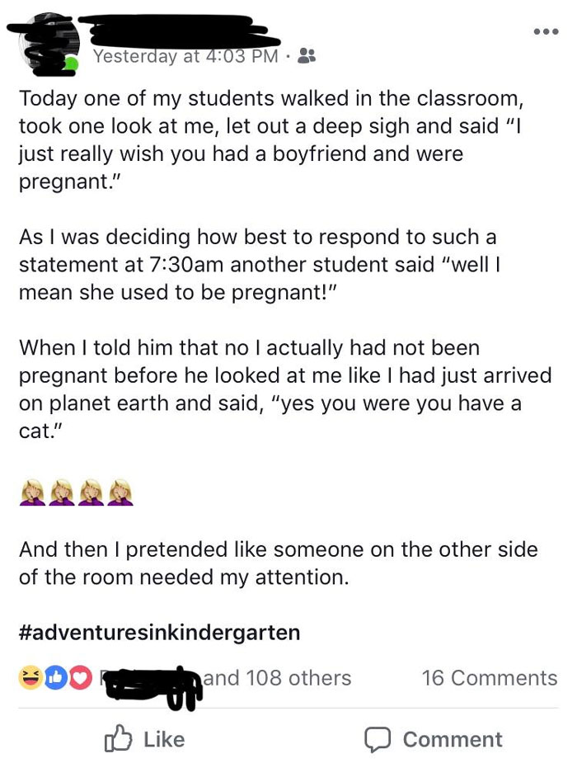Open the post by clicking 16 Comments
This screenshot has width=577, height=763.
coord(490,678)
